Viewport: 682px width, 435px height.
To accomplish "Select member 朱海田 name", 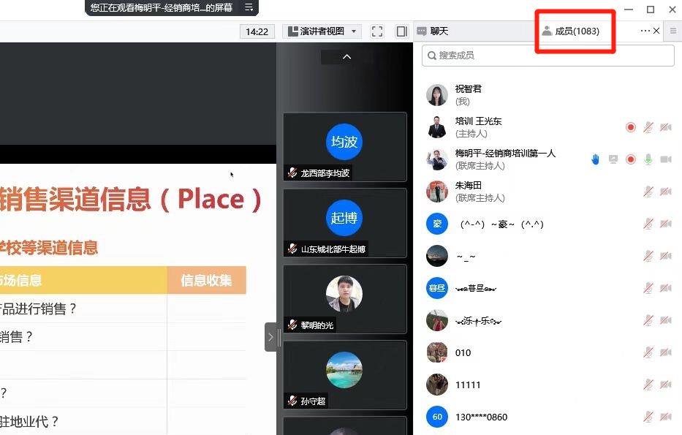I will coord(469,186).
